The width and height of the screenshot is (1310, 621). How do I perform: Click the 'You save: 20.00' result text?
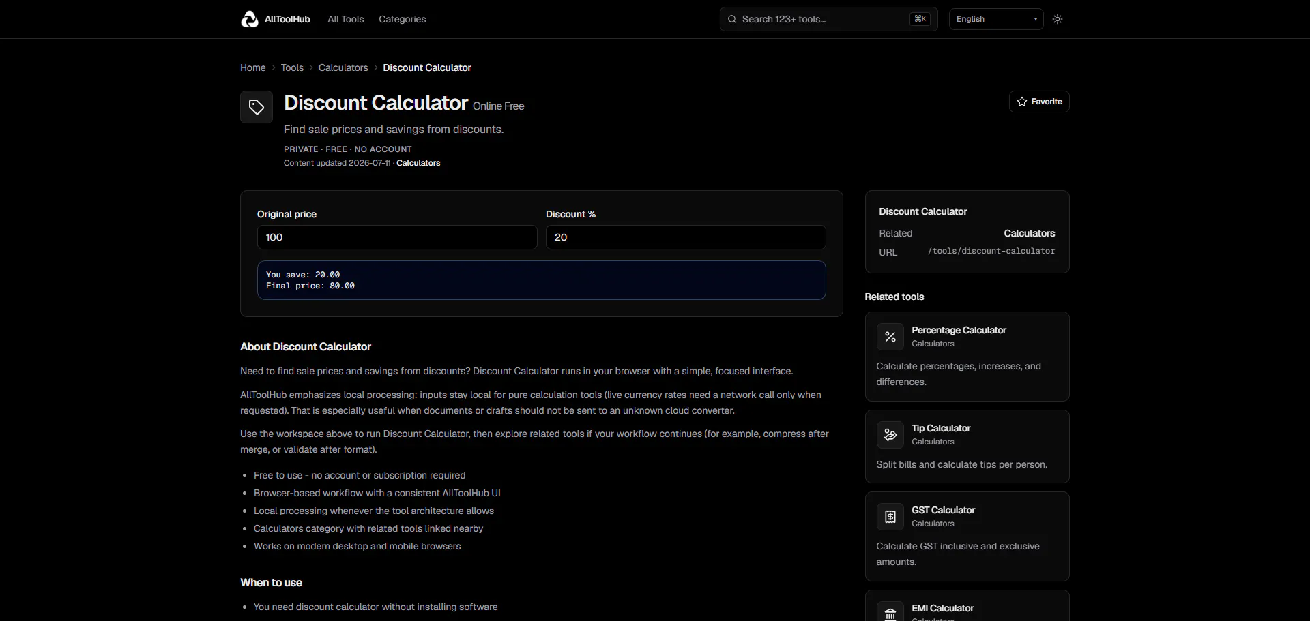(x=303, y=275)
